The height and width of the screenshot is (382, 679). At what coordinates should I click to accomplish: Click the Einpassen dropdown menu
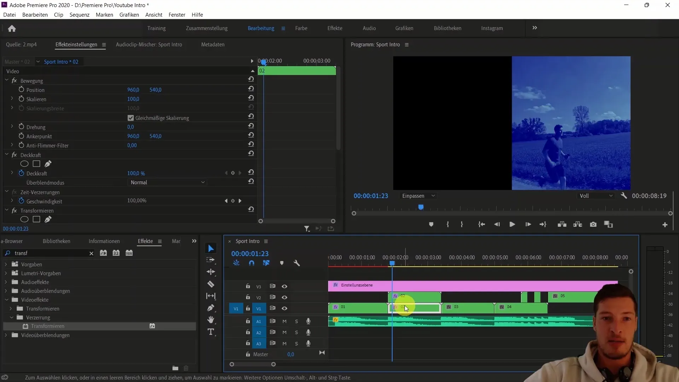[x=417, y=196]
